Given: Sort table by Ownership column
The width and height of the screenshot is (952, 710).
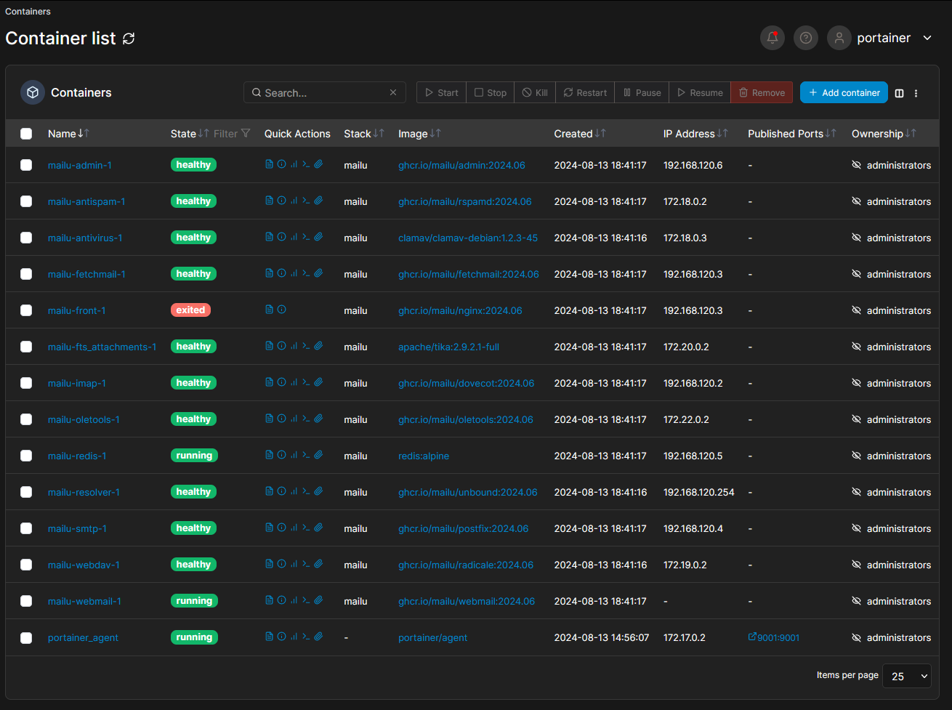Looking at the screenshot, I should tap(884, 134).
